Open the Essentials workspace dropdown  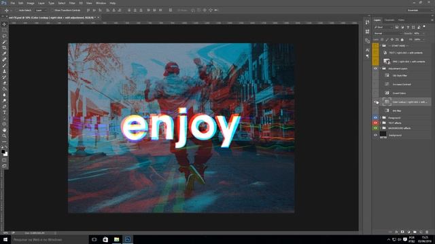(419, 10)
